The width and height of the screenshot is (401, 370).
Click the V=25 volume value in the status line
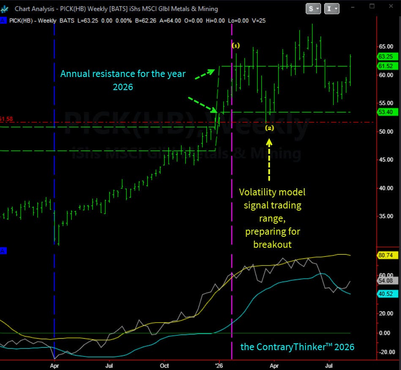[x=259, y=21]
